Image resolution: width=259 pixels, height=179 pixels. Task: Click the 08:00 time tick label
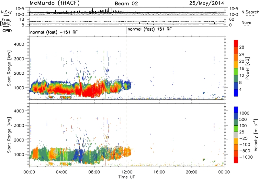click(x=94, y=172)
